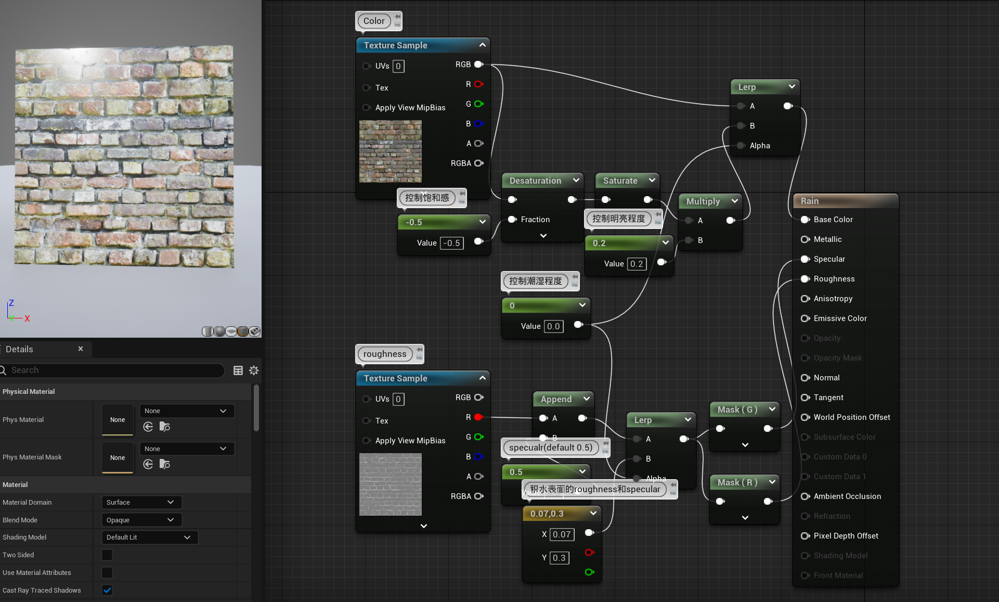
Task: Use selected asset for Phys Material Mask
Action: tap(148, 464)
